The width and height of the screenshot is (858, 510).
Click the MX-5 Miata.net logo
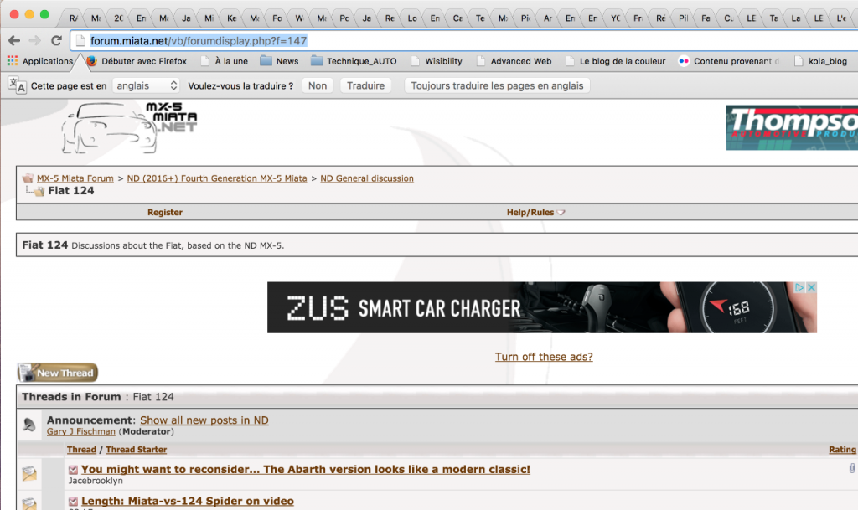pyautogui.click(x=129, y=127)
